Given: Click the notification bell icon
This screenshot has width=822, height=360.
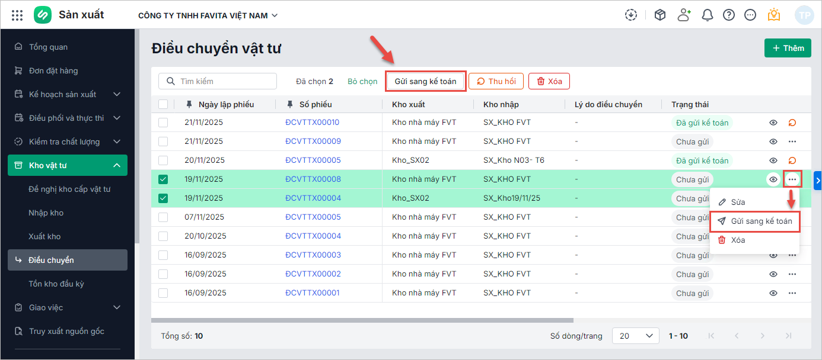Looking at the screenshot, I should 707,15.
